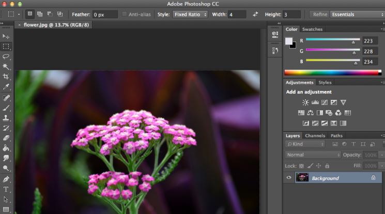Viewport: 385px width, 214px height.
Task: Select the Brush tool
Action: pyautogui.click(x=6, y=108)
